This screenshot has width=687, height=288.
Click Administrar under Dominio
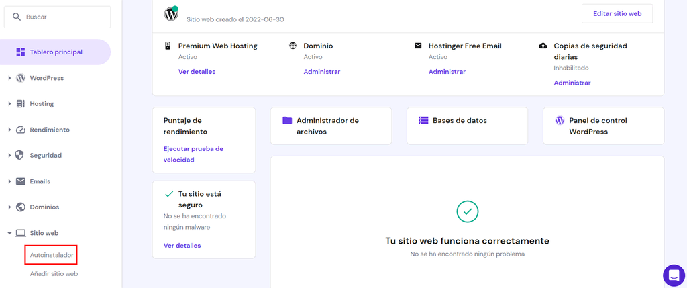click(322, 71)
